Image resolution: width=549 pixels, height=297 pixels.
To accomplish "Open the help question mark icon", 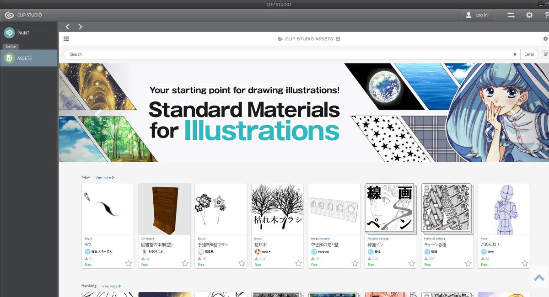I will (x=547, y=15).
